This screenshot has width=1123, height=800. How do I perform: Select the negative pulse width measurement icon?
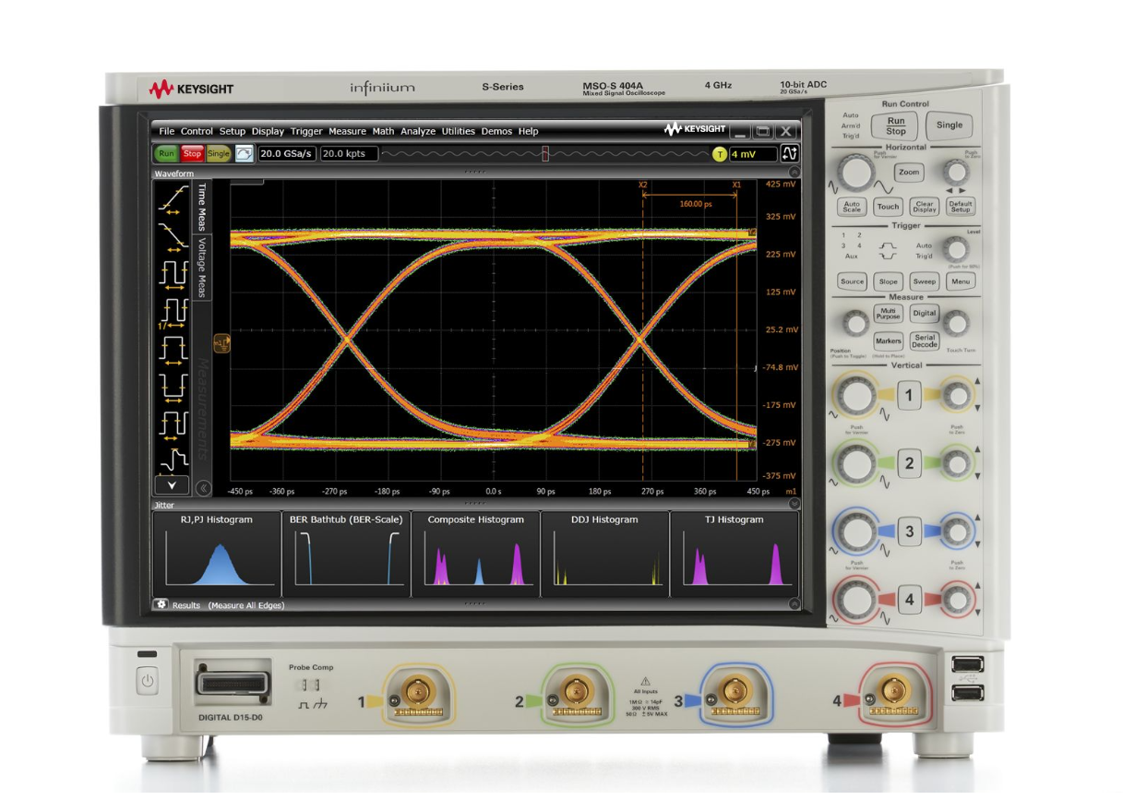pos(173,388)
